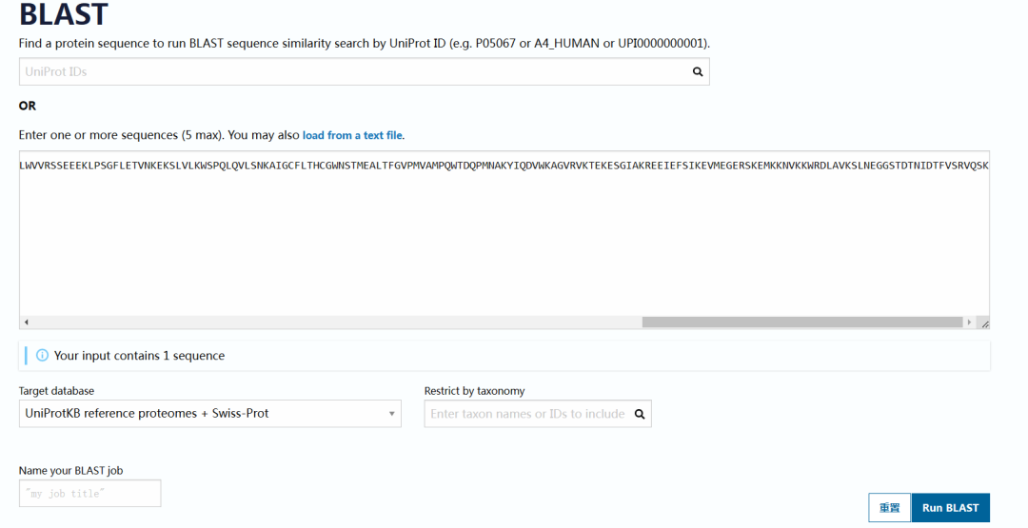Expand the Target database dropdown arrow
The height and width of the screenshot is (528, 1028).
[x=391, y=414]
